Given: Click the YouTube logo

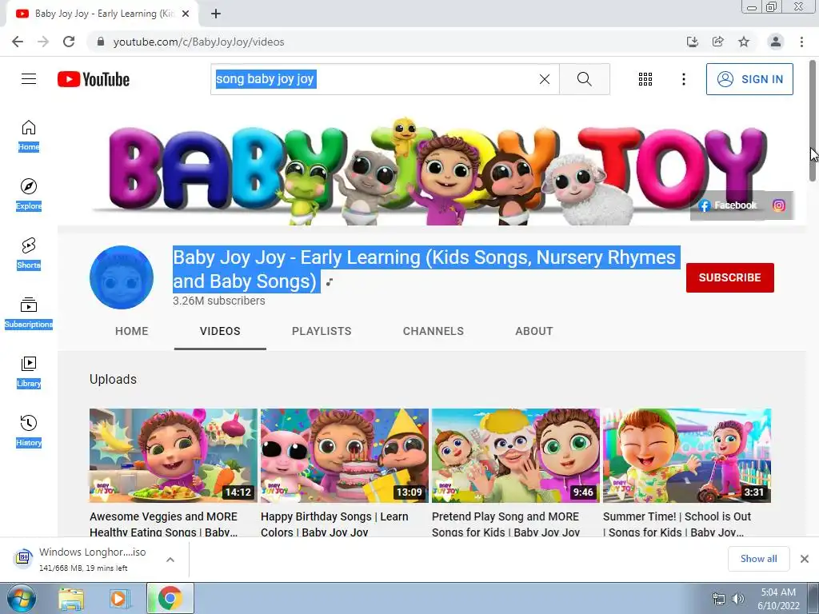Looking at the screenshot, I should (94, 79).
